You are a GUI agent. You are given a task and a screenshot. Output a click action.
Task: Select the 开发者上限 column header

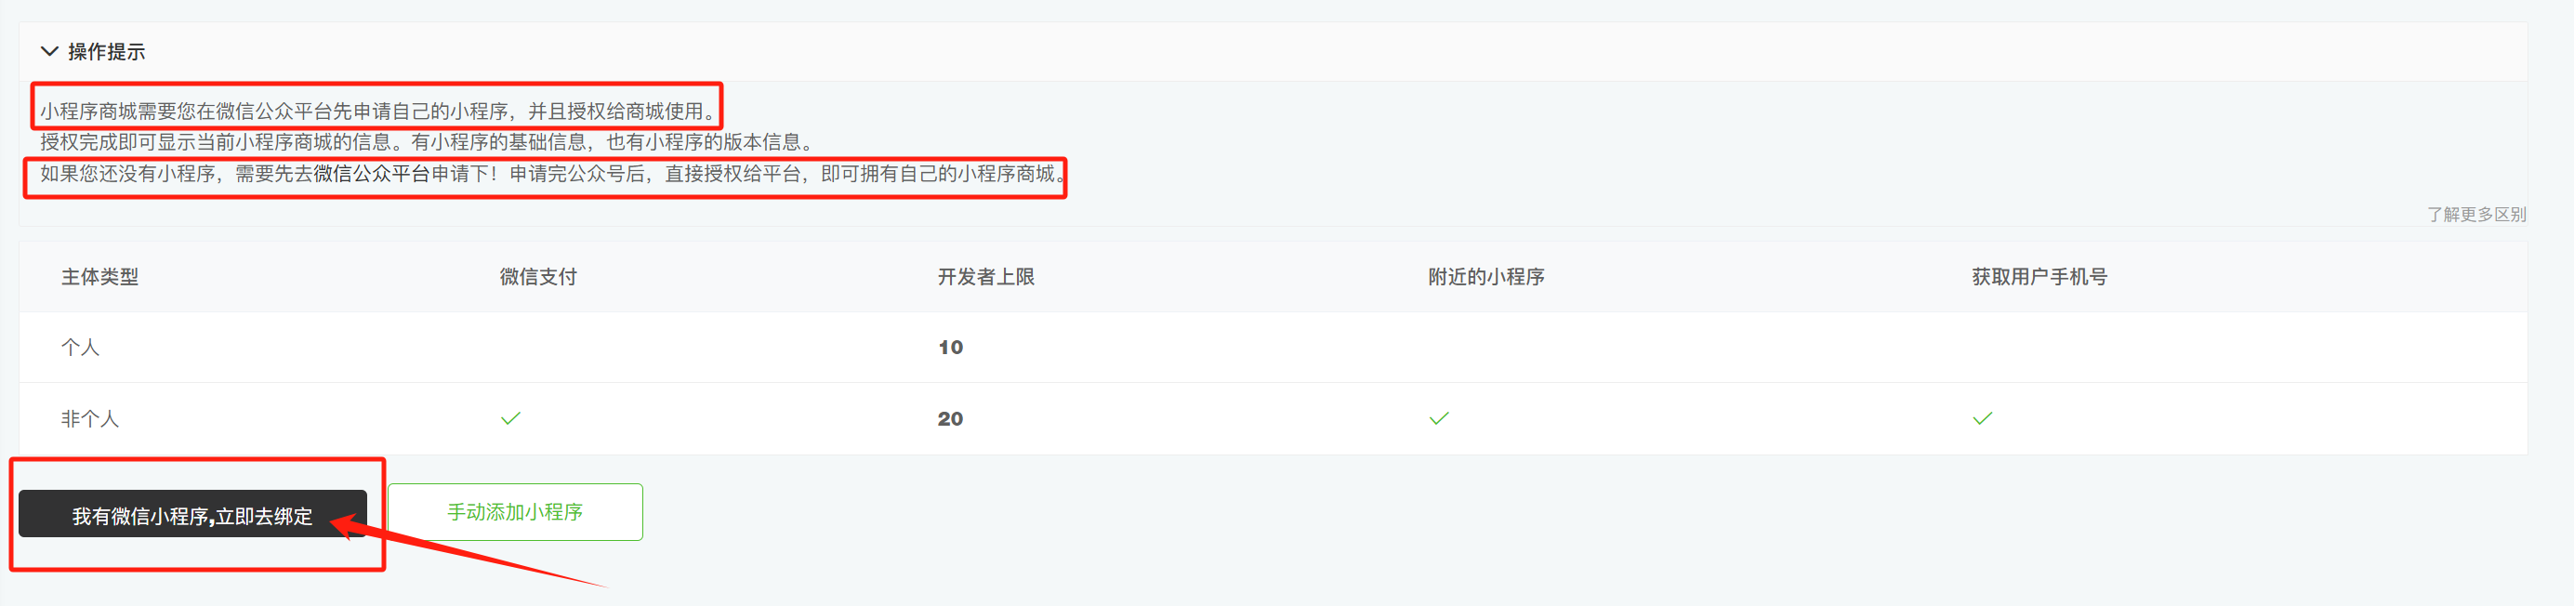pos(986,277)
